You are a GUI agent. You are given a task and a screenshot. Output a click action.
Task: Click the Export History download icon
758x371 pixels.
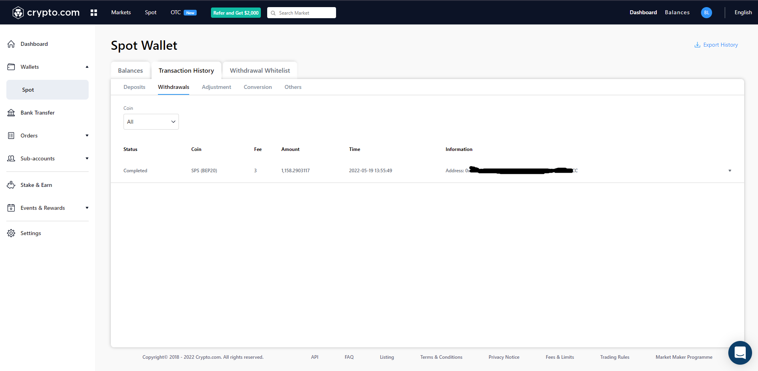pos(697,45)
